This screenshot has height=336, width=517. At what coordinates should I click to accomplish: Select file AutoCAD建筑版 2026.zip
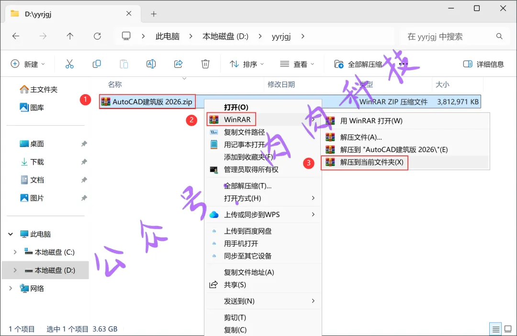[147, 102]
